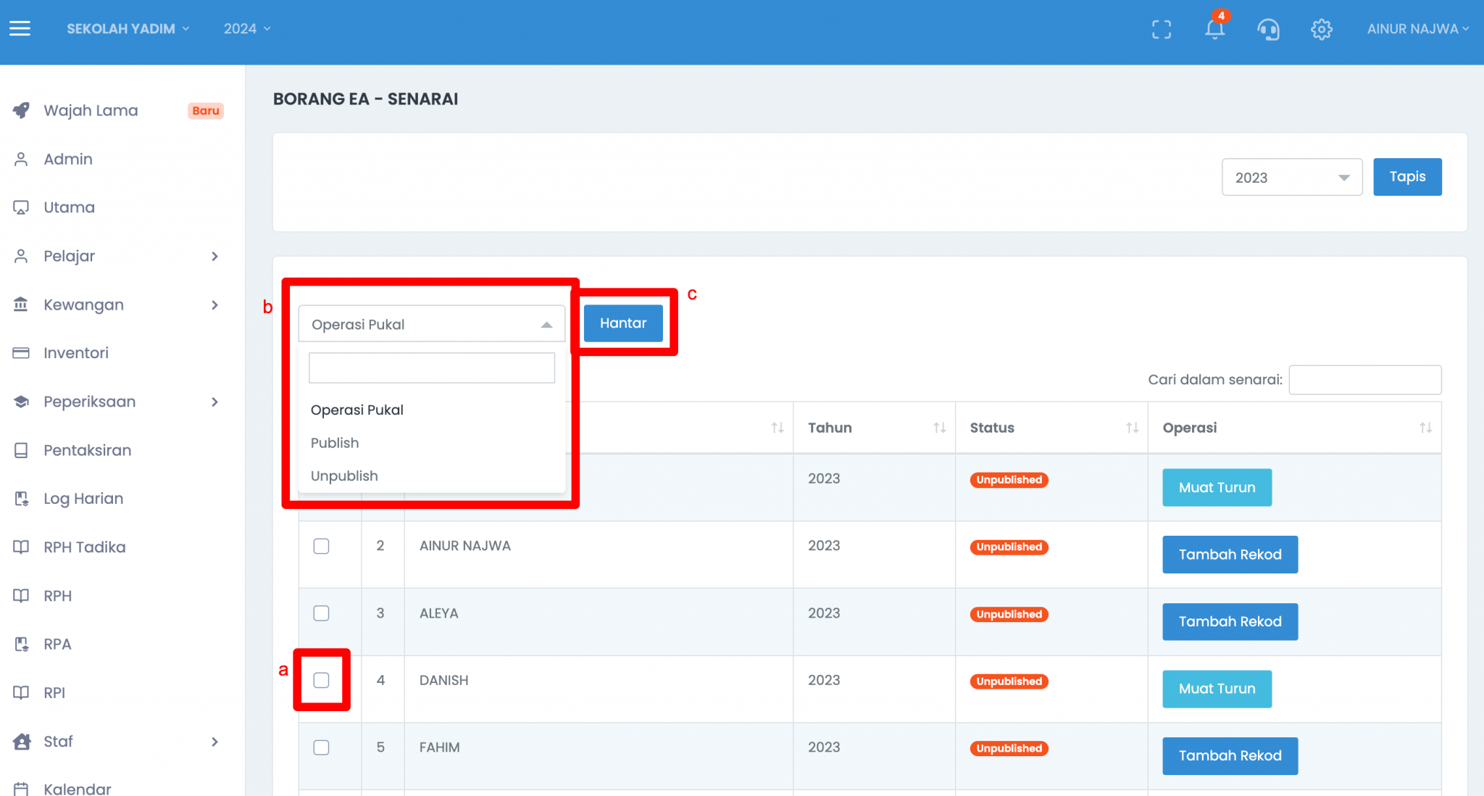
Task: Click the Tahun column sort arrows
Action: (x=939, y=428)
